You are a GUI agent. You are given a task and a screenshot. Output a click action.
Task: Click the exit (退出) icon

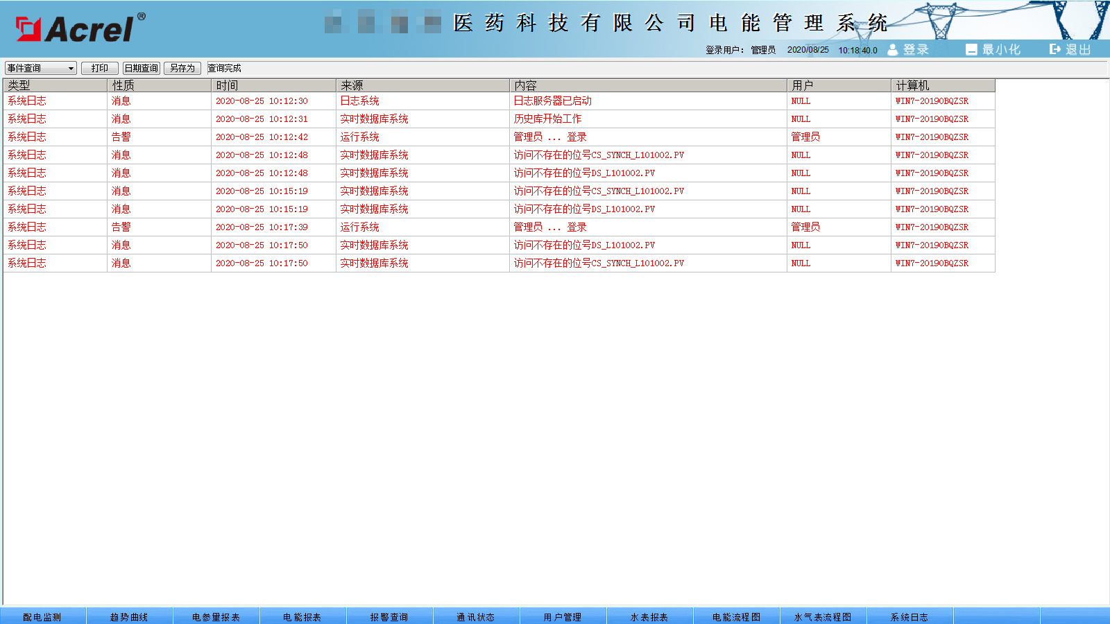click(x=1054, y=49)
